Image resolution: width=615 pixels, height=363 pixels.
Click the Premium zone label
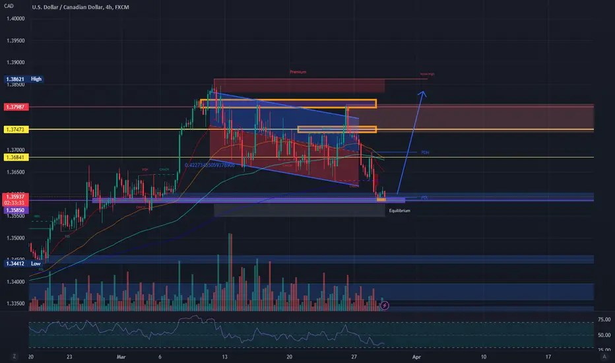(298, 72)
